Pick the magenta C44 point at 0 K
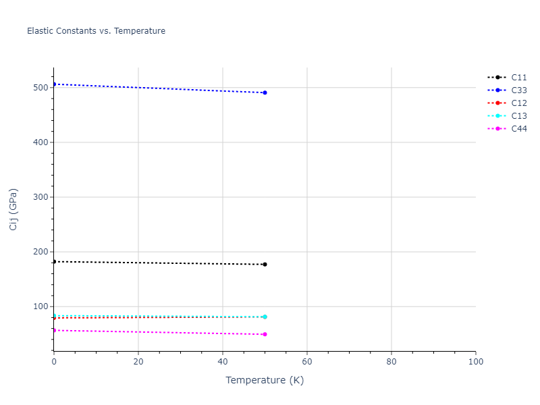The image size is (540, 405). click(54, 330)
